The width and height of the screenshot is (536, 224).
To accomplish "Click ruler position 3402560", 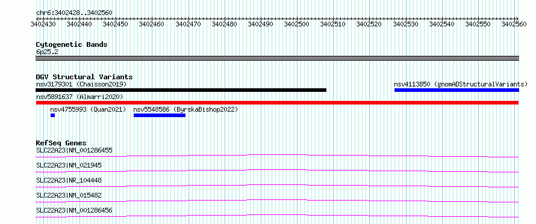I will 515,24.
